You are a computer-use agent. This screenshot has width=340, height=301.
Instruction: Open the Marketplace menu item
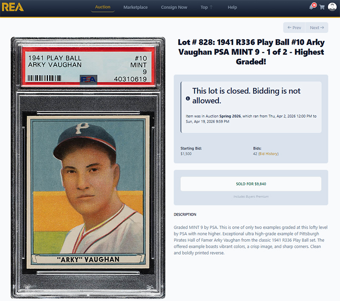coord(136,7)
